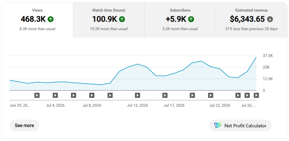Click the '8.3K more than usual' text
Image resolution: width=289 pixels, height=141 pixels.
point(38,29)
